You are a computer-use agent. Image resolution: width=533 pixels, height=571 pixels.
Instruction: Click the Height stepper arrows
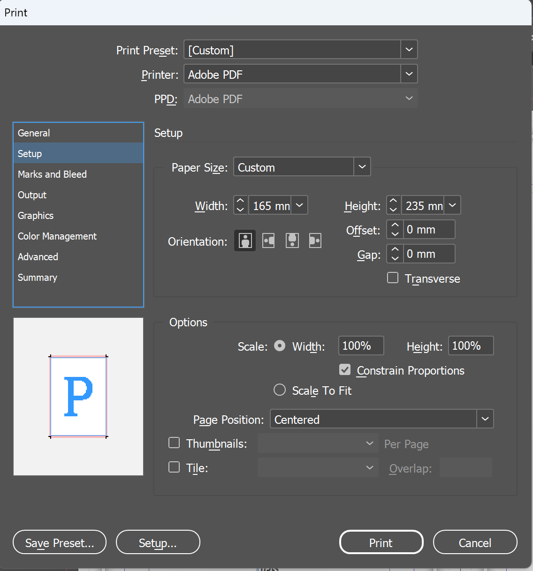coord(394,205)
